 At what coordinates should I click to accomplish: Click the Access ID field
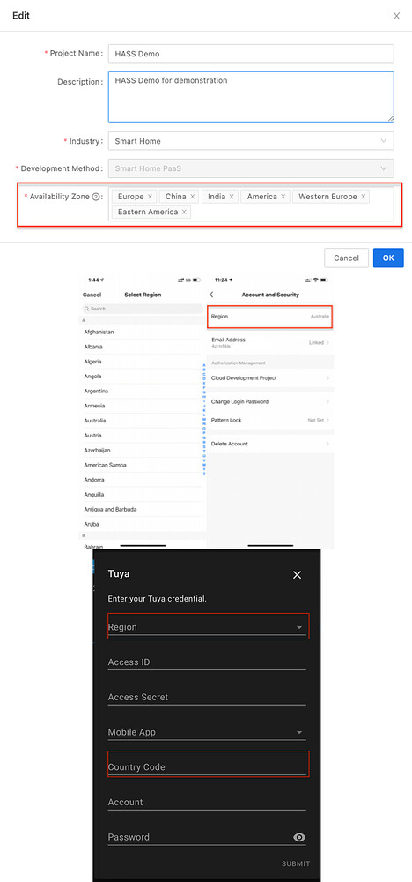207,662
